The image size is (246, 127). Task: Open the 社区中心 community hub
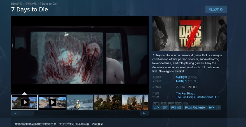(216, 9)
